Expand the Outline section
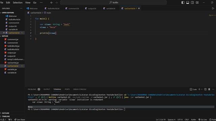The image size is (216, 121). [x=5, y=113]
